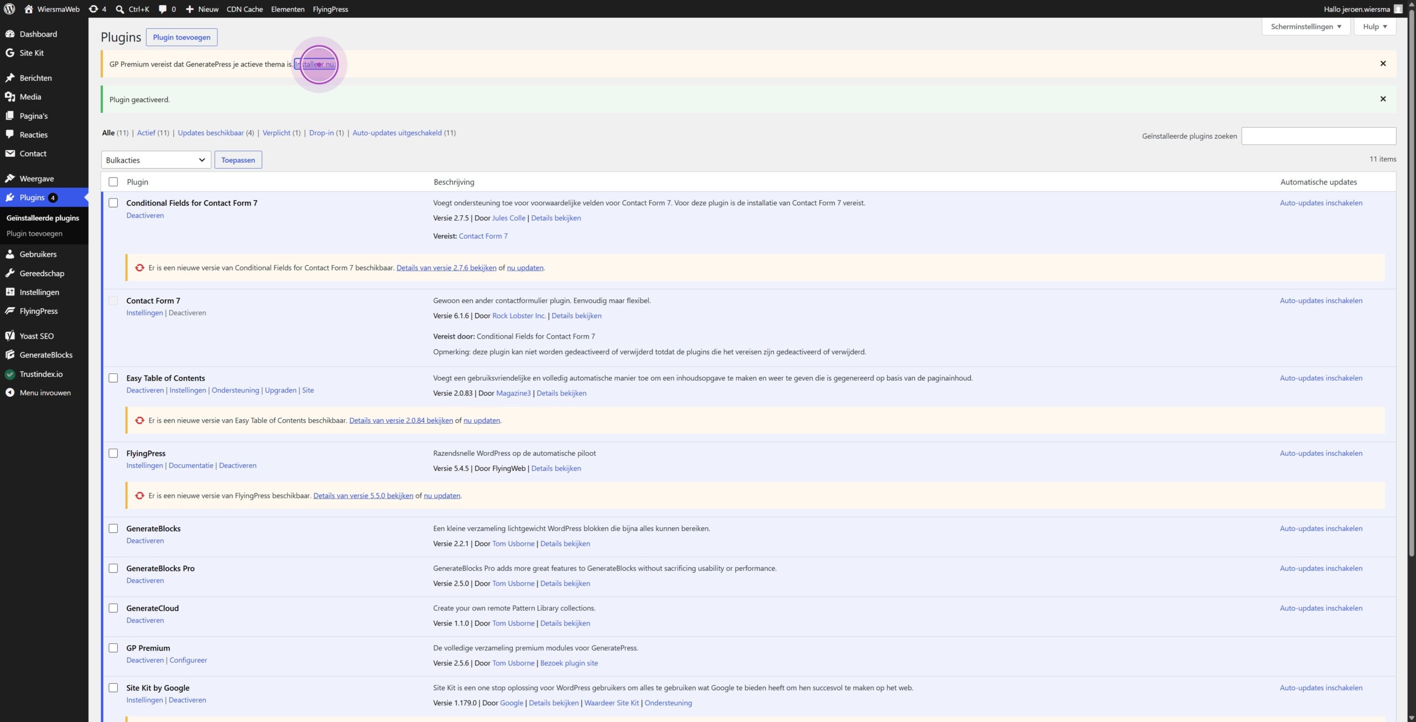Open the FlyingPress admin bar menu
Viewport: 1416px width, 722px height.
click(x=330, y=9)
